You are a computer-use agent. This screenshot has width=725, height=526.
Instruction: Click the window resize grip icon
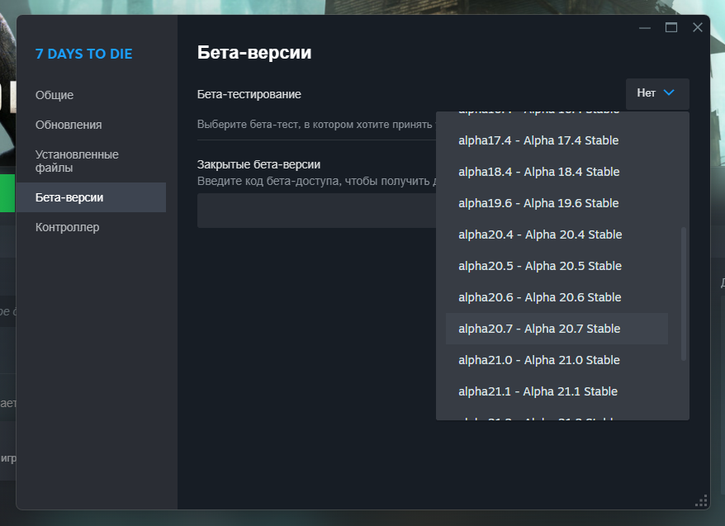(x=701, y=501)
